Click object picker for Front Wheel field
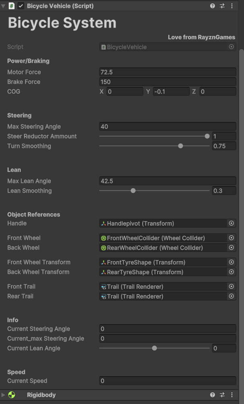The image size is (244, 404). (x=232, y=238)
